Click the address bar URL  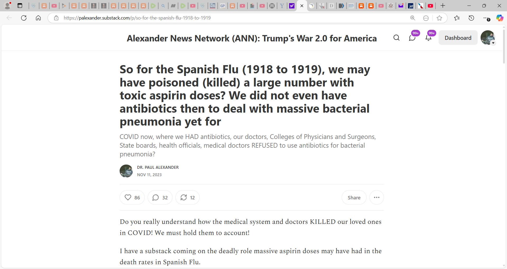[x=137, y=18]
